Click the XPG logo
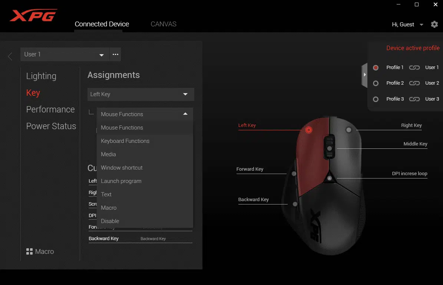This screenshot has height=285, width=443. click(33, 15)
